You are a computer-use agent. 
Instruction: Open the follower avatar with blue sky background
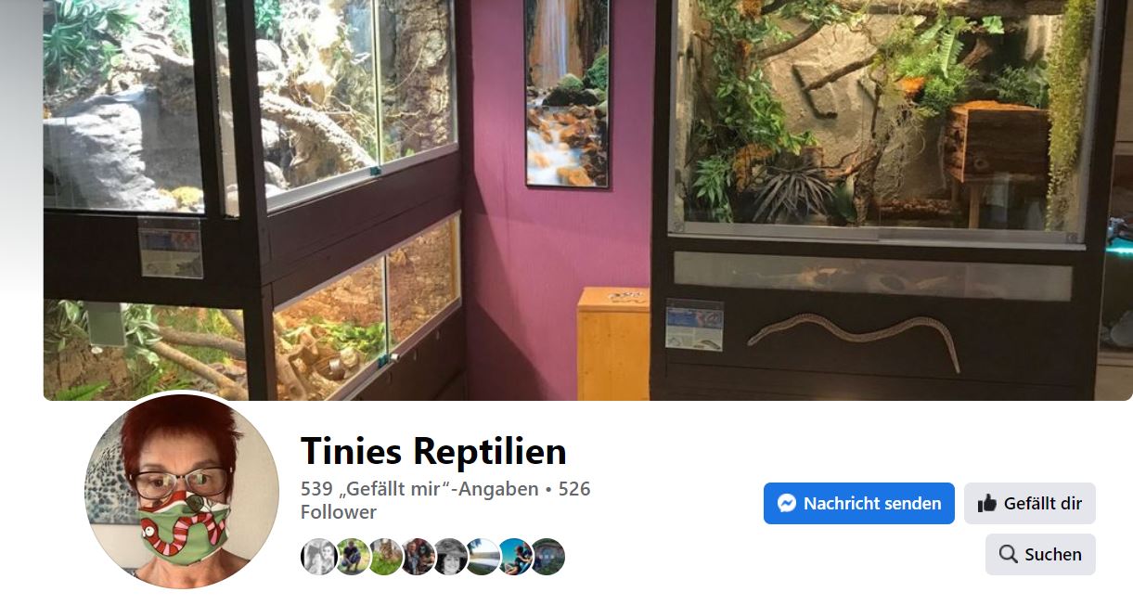(x=515, y=557)
